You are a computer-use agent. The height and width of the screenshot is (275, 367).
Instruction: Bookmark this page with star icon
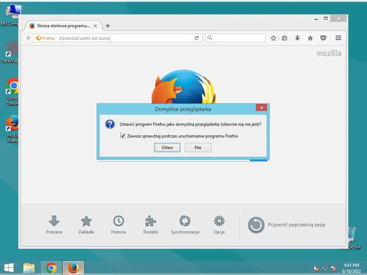point(273,38)
